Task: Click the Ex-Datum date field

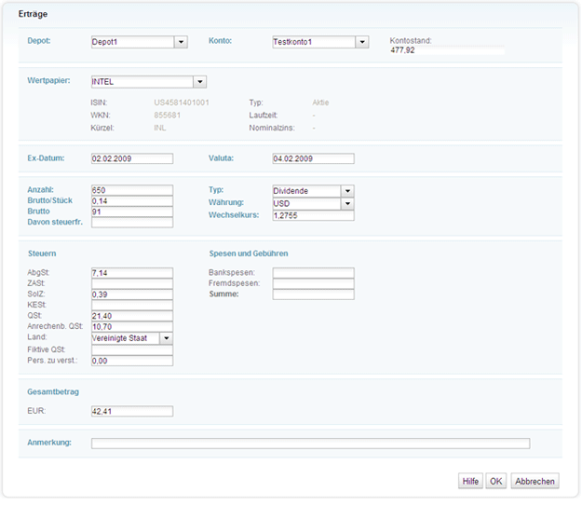Action: tap(131, 158)
